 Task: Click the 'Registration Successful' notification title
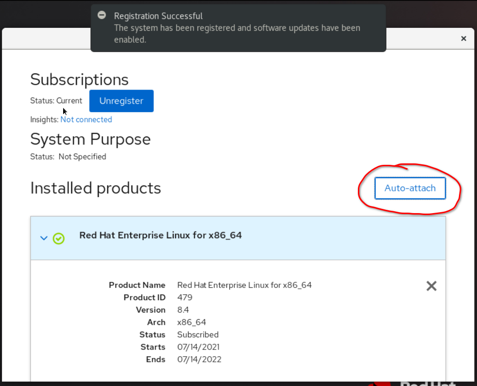coord(158,16)
